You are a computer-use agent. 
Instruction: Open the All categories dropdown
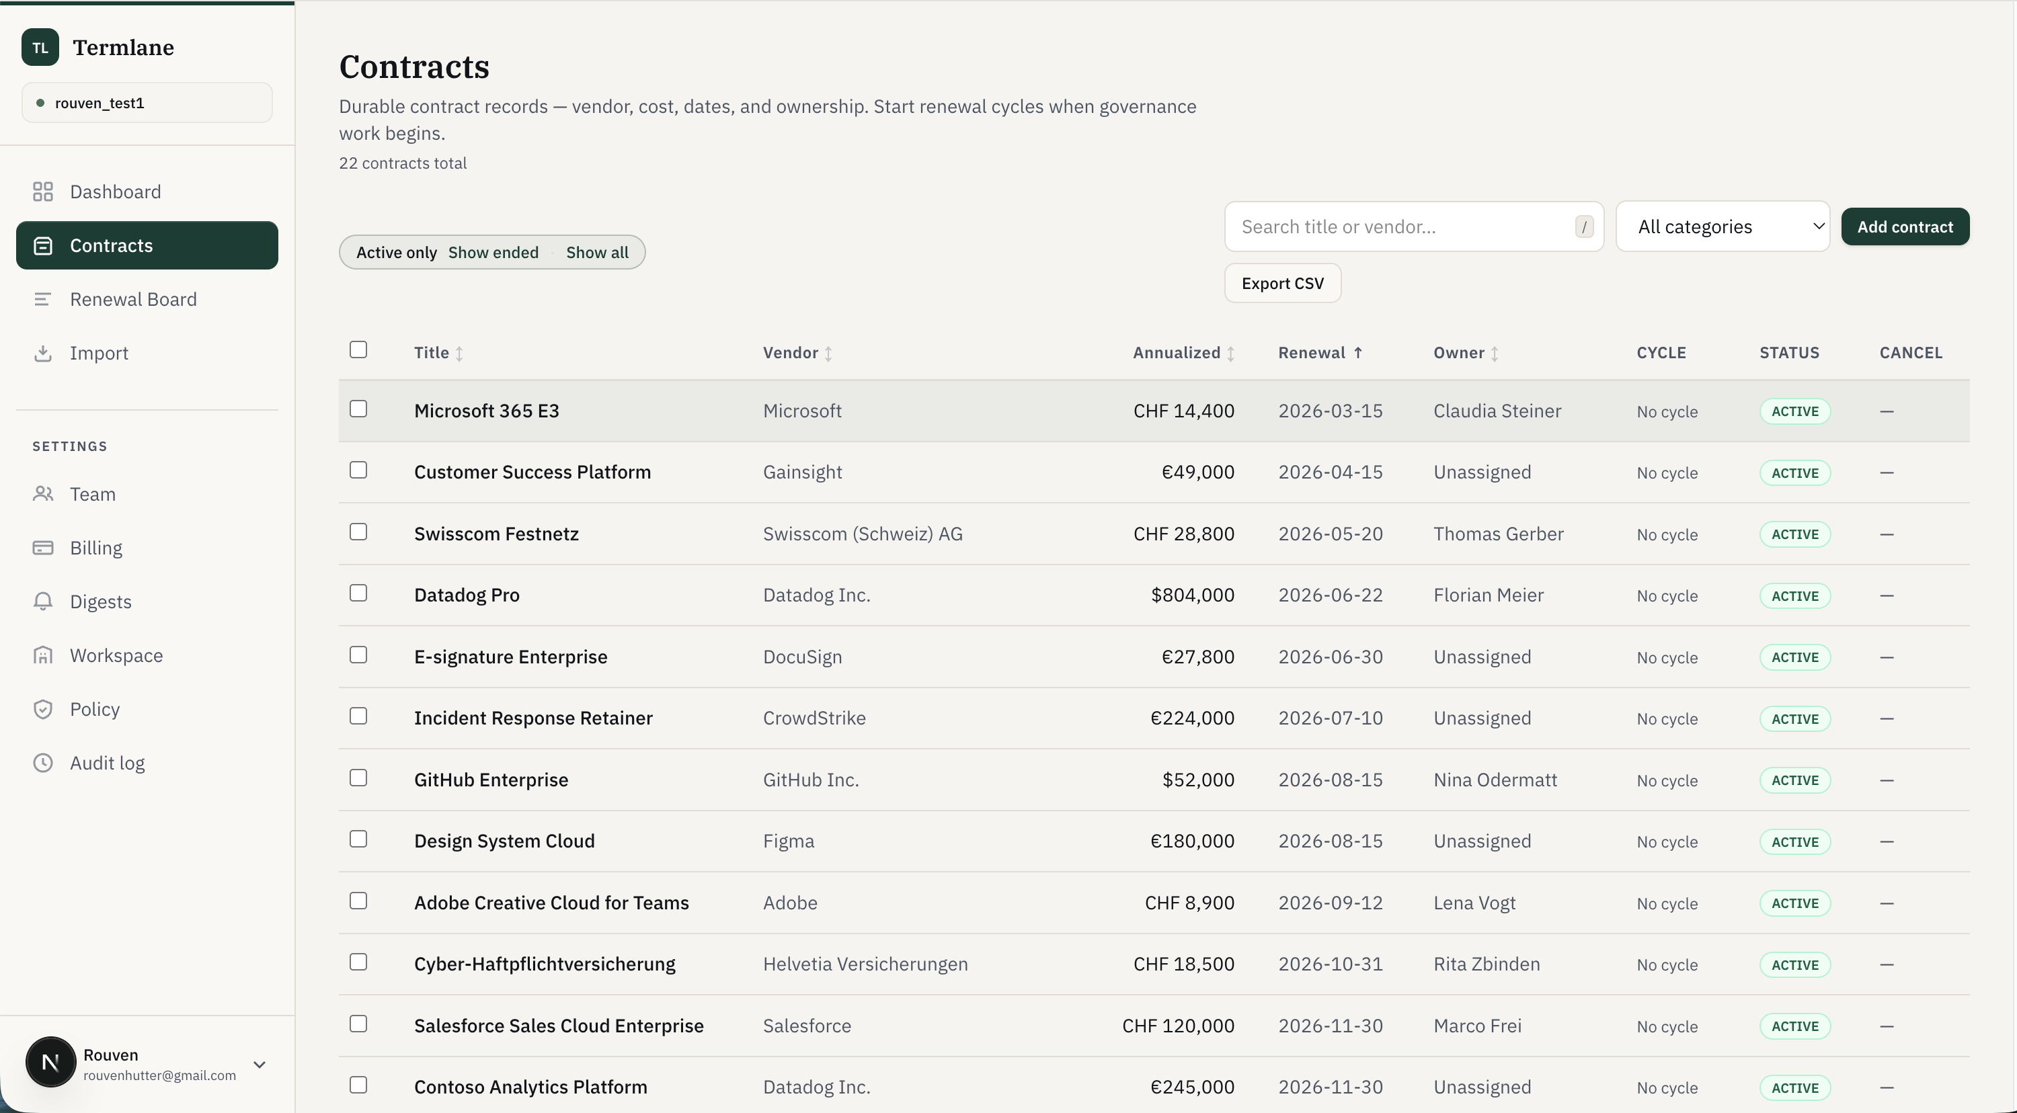(1723, 226)
